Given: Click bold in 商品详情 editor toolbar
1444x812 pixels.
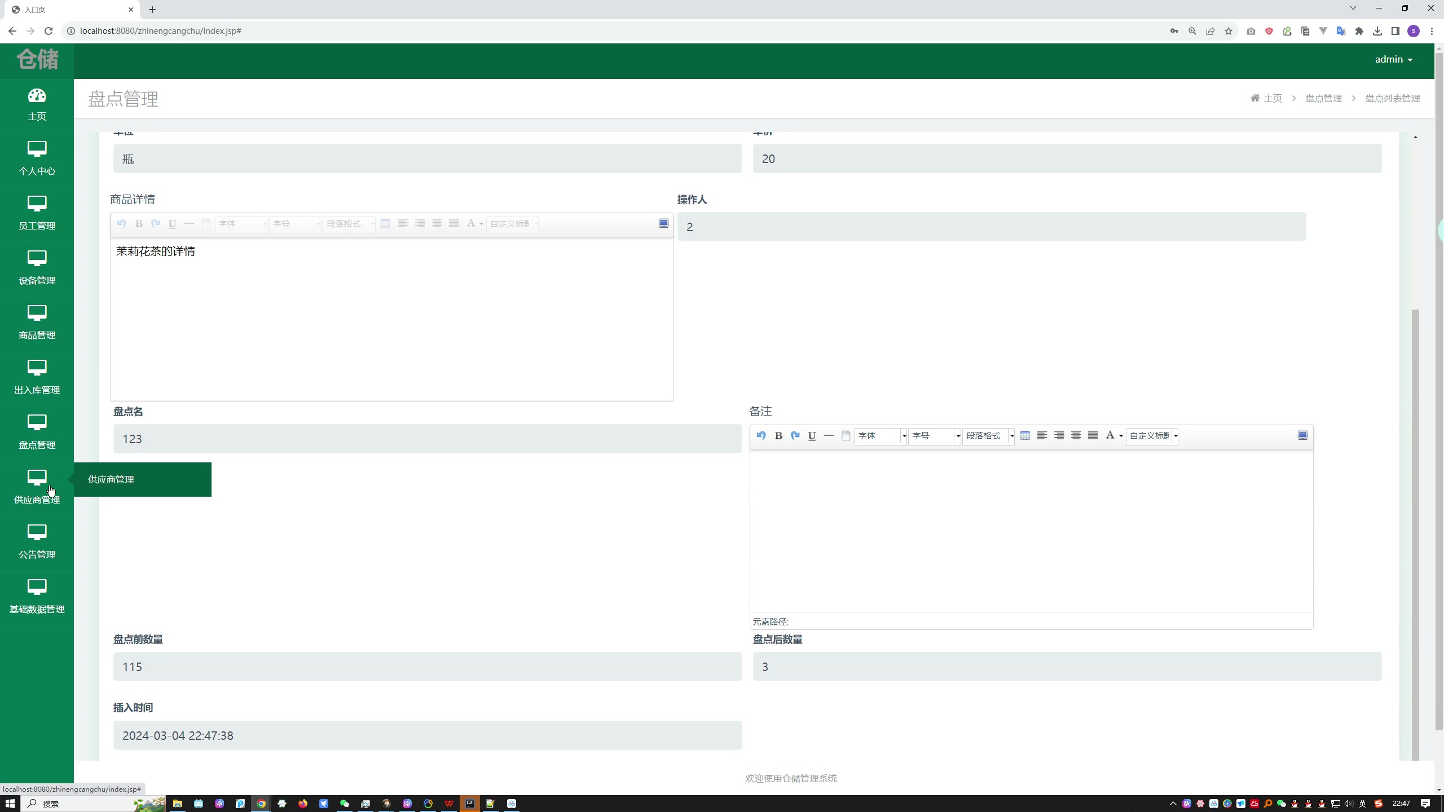Looking at the screenshot, I should [139, 224].
